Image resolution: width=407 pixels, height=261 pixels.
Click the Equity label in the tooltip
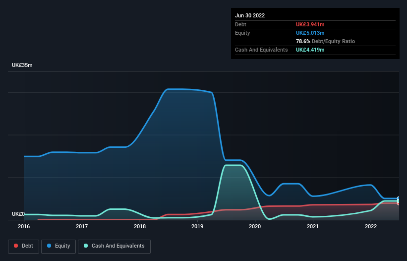tap(242, 33)
